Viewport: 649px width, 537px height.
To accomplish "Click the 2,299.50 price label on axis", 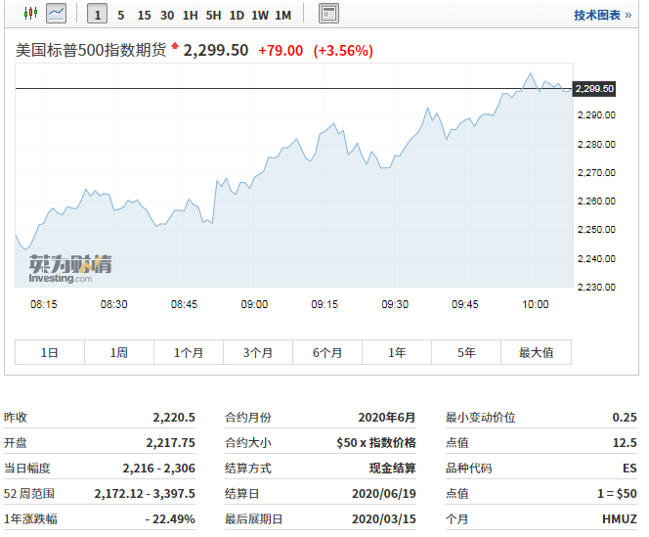I will [594, 89].
